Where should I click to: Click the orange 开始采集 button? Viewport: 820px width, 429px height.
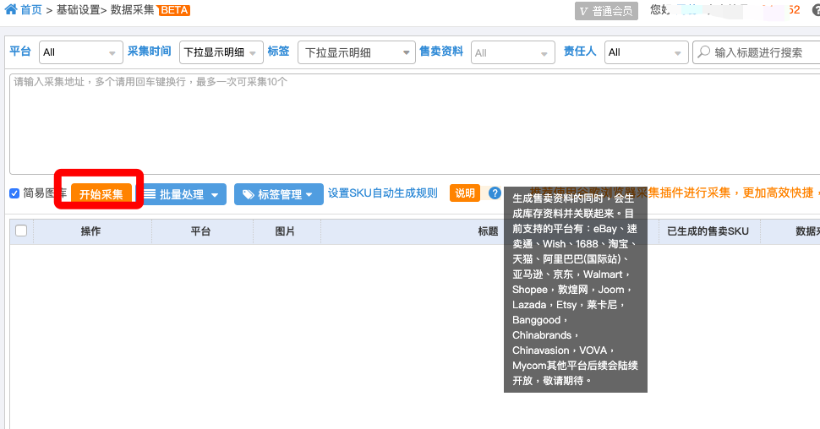tap(101, 194)
